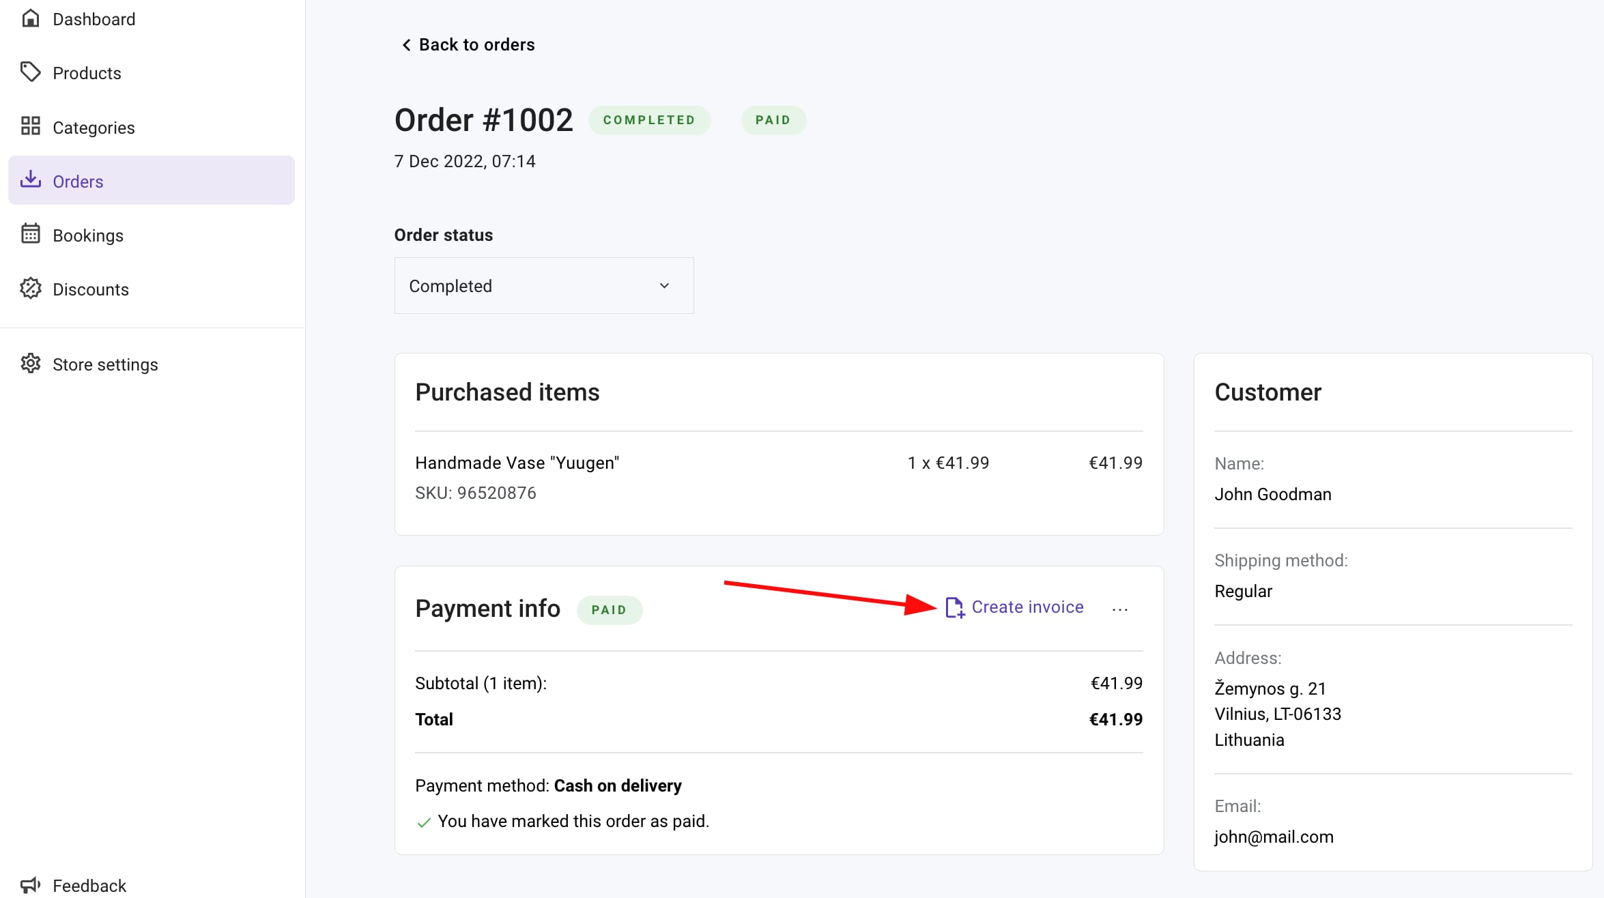The height and width of the screenshot is (898, 1604).
Task: Open Store settings via the gear icon
Action: 31,364
